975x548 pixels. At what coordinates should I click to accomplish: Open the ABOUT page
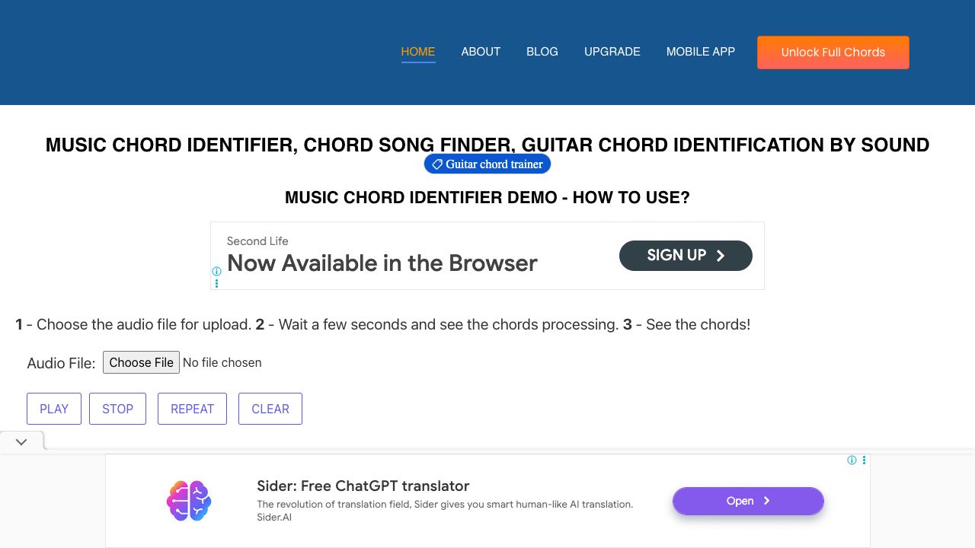tap(481, 52)
